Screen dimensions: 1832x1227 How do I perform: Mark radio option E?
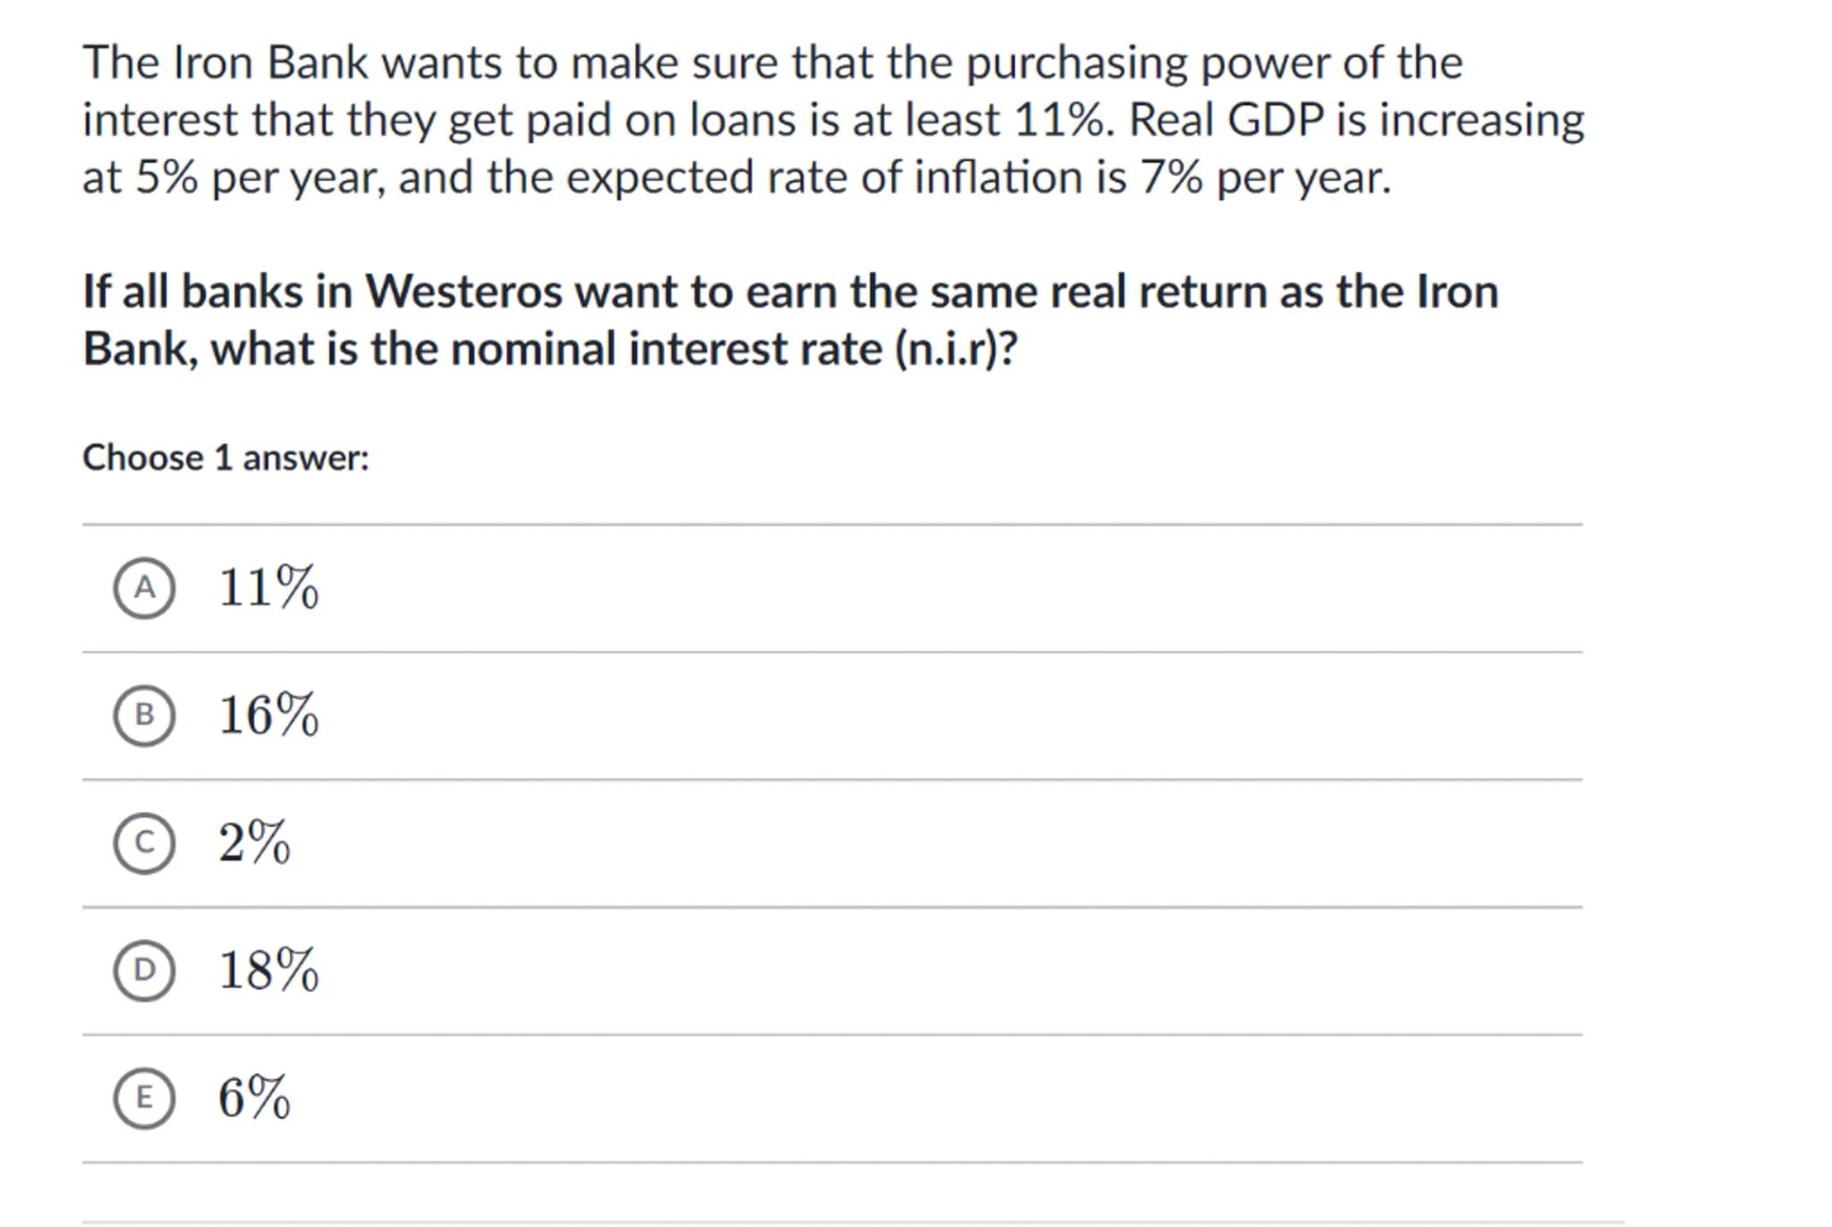[144, 1097]
